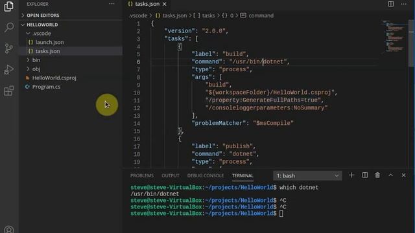Click "2.0.0" version value
Viewport: 415px width, 233px height.
click(x=213, y=31)
